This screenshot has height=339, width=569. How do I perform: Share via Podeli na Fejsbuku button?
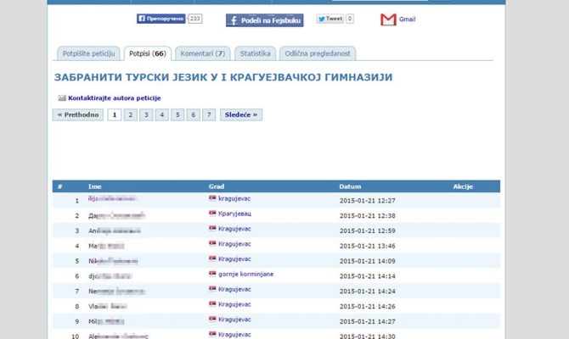click(x=264, y=20)
